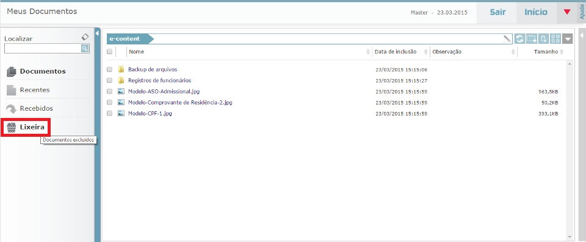Click the Backup de arquivos folder icon
Viewport: 586px width, 242px height.
pyautogui.click(x=121, y=69)
